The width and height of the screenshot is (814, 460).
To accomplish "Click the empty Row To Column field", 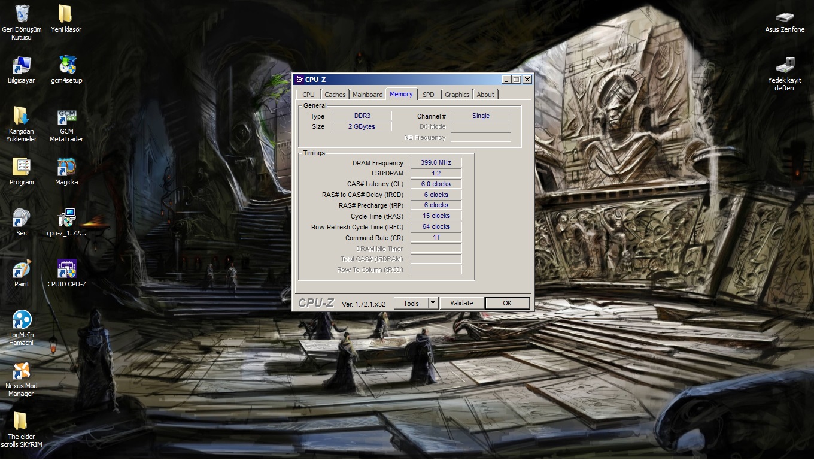I will point(436,270).
